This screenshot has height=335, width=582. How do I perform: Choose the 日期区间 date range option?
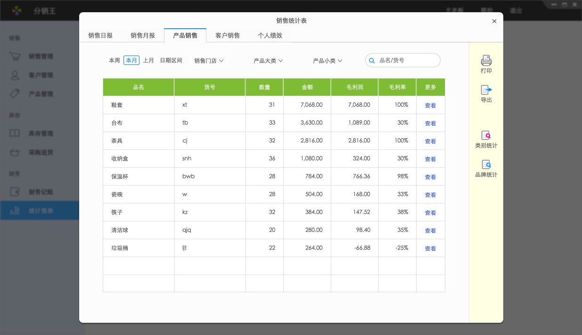click(x=171, y=61)
